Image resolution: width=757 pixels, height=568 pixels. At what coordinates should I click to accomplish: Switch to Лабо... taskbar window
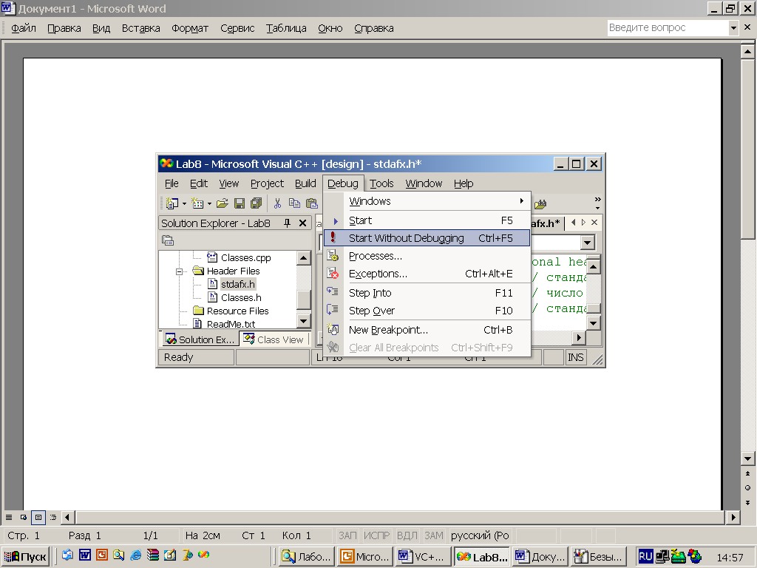click(x=307, y=557)
